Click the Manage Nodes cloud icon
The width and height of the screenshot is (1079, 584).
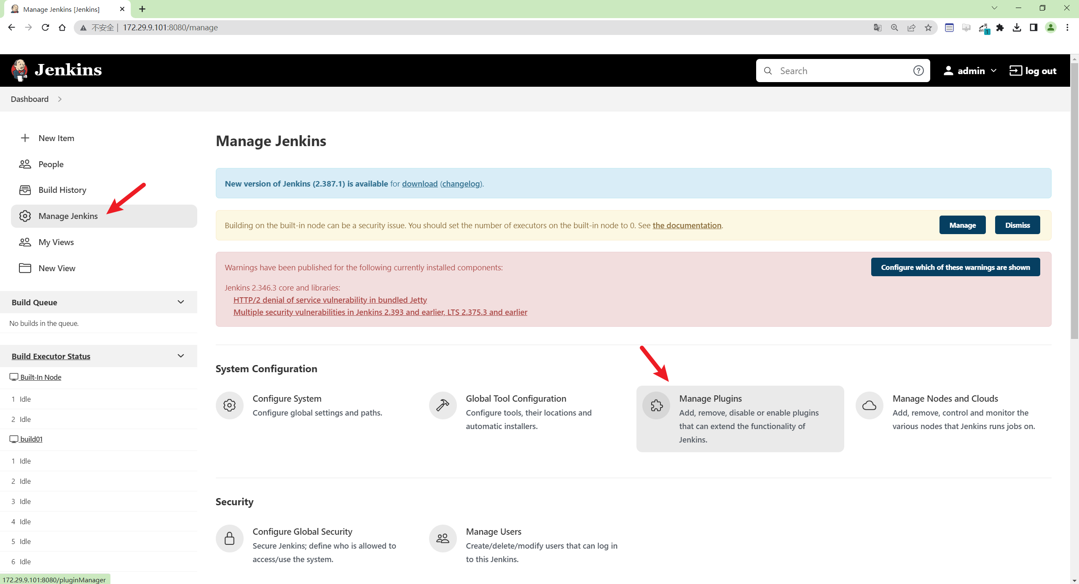click(x=869, y=405)
